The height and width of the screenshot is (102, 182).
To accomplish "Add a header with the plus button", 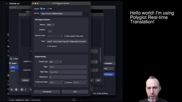I will point(50,31).
